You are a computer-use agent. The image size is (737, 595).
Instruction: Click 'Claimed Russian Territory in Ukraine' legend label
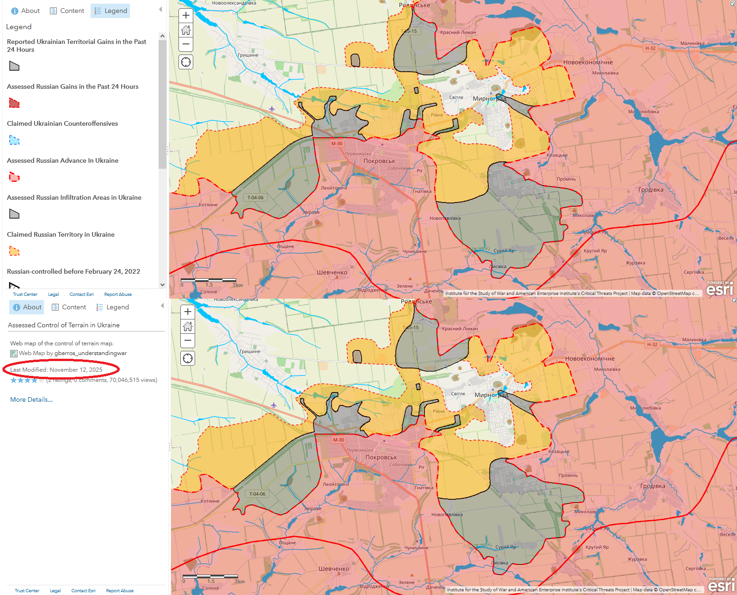pos(61,234)
